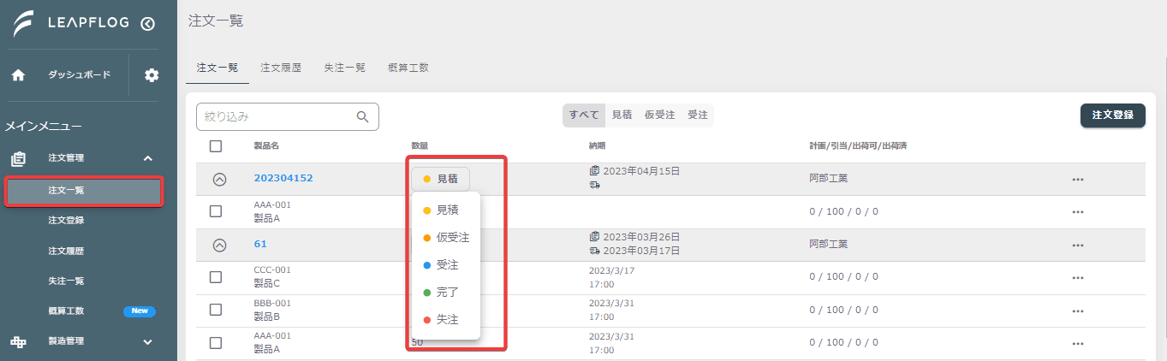The width and height of the screenshot is (1167, 361).
Task: Open settings via the gear icon
Action: pyautogui.click(x=152, y=75)
